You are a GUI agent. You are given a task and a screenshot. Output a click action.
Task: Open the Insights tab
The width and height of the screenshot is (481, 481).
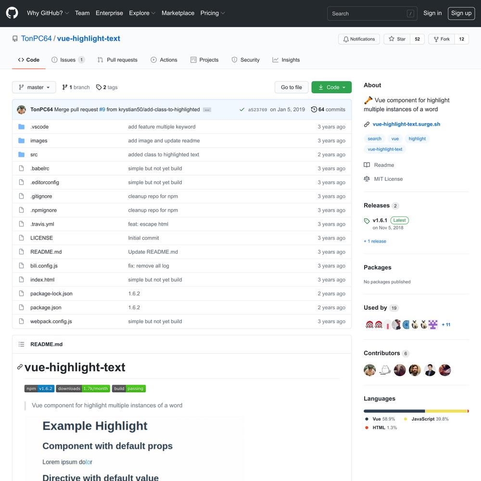click(x=286, y=60)
